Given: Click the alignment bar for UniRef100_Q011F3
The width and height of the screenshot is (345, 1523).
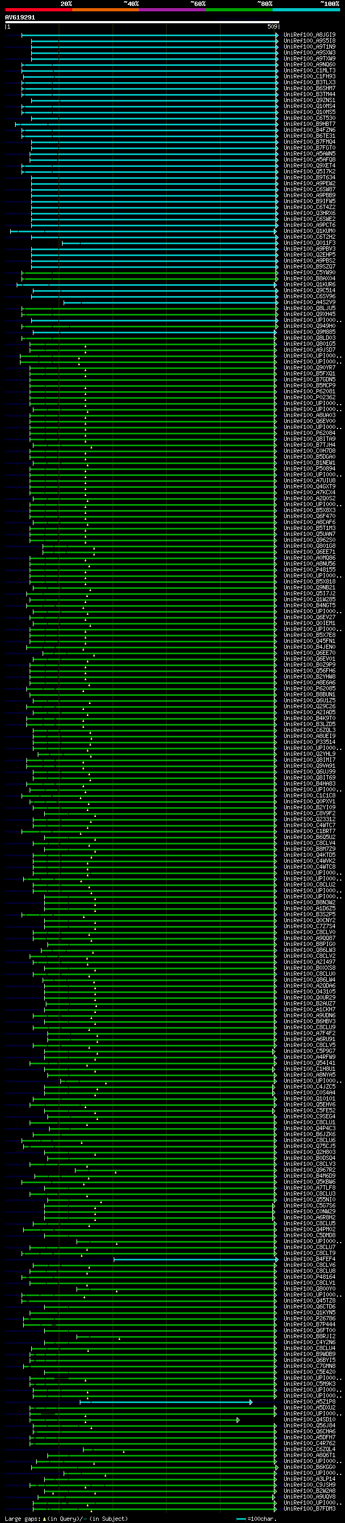Looking at the screenshot, I should pos(169,243).
